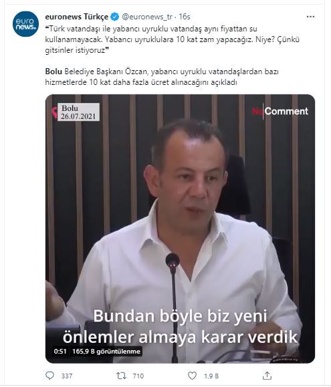Image resolution: width=331 pixels, height=387 pixels.
Task: Click the 710 retweets count
Action: (x=138, y=376)
